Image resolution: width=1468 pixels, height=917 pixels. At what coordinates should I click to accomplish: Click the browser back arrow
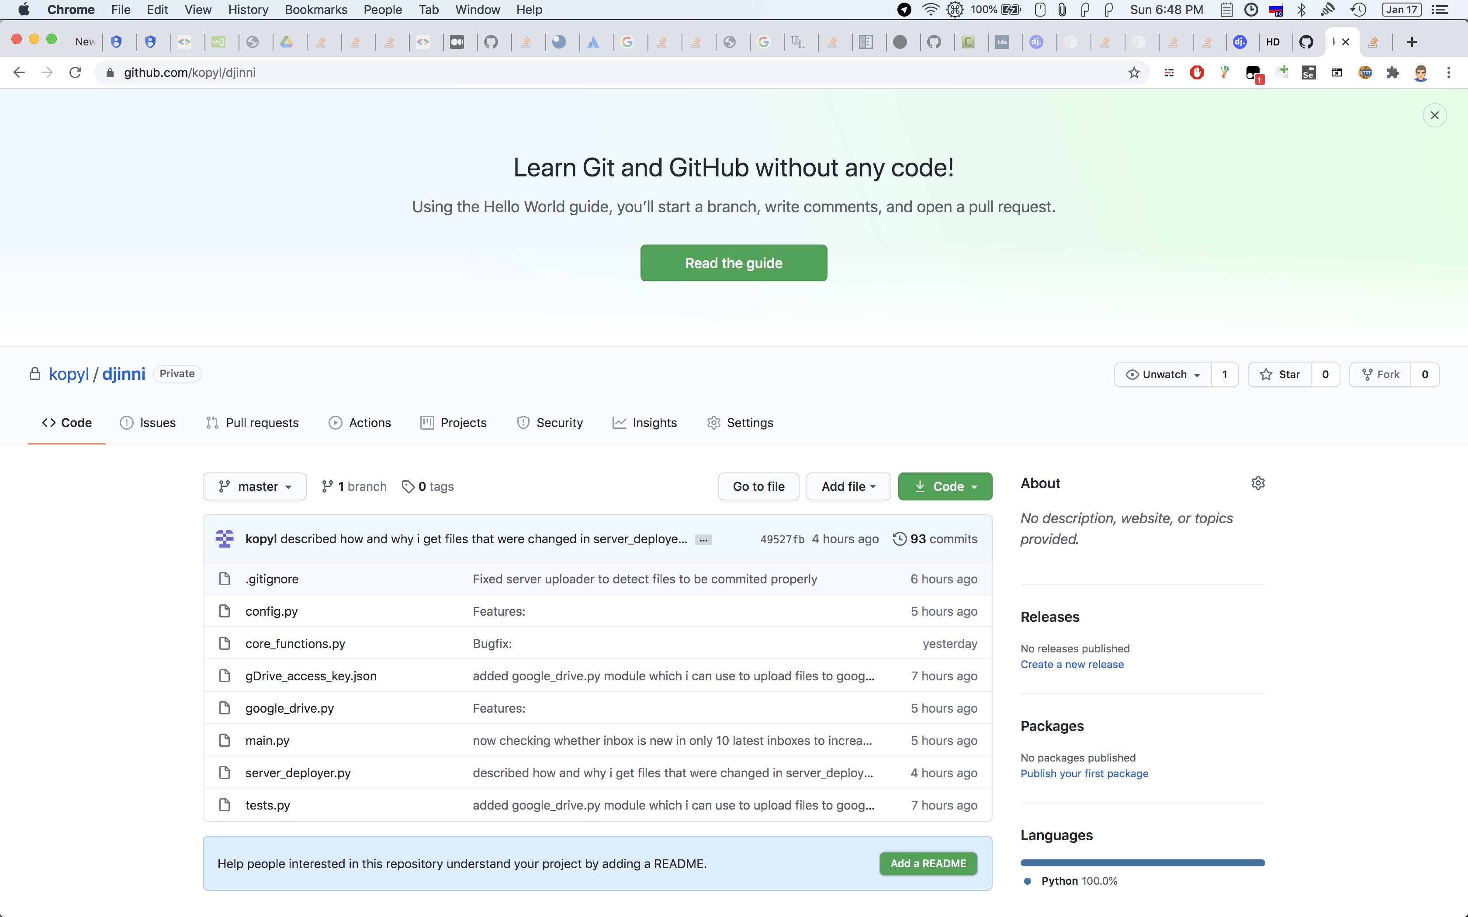tap(19, 73)
